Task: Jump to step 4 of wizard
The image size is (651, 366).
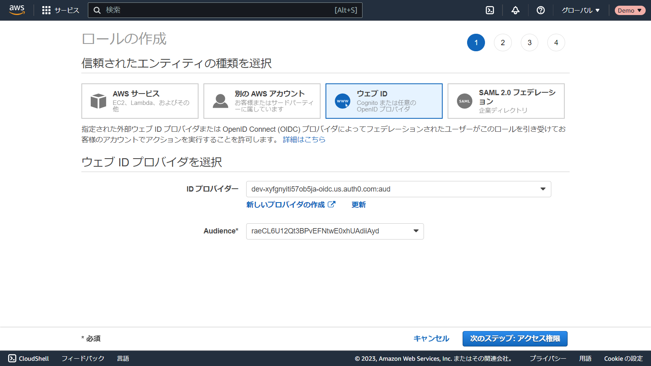Action: click(556, 43)
